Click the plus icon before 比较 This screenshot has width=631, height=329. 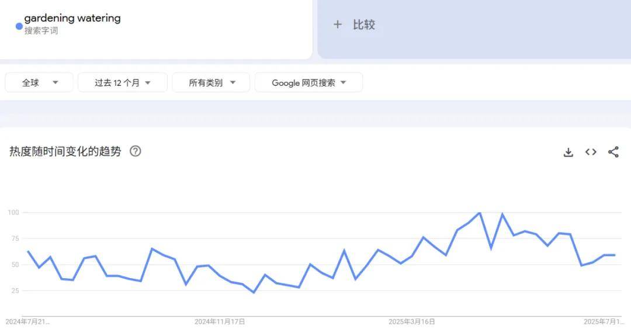click(x=337, y=25)
